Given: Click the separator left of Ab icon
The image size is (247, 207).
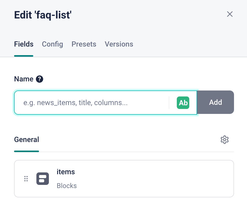Looking at the screenshot, I should tap(169, 102).
